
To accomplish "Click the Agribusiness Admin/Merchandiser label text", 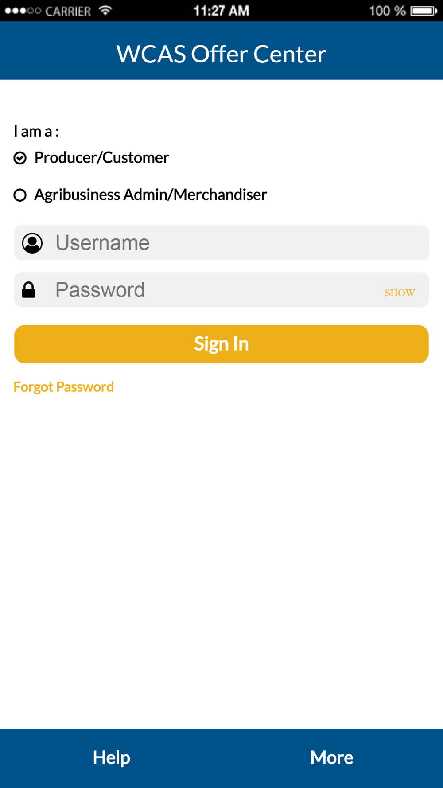I will pos(151,195).
